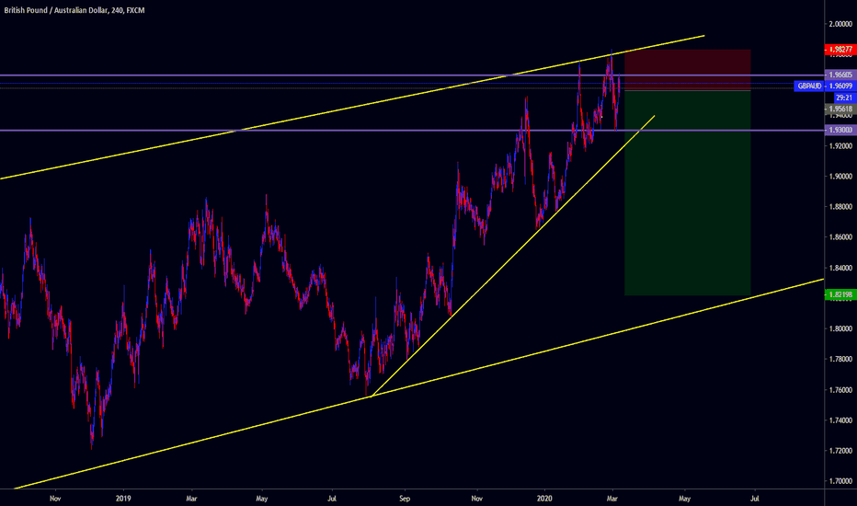
Task: Click the 1.88000 tick on the price axis
Action: point(838,206)
